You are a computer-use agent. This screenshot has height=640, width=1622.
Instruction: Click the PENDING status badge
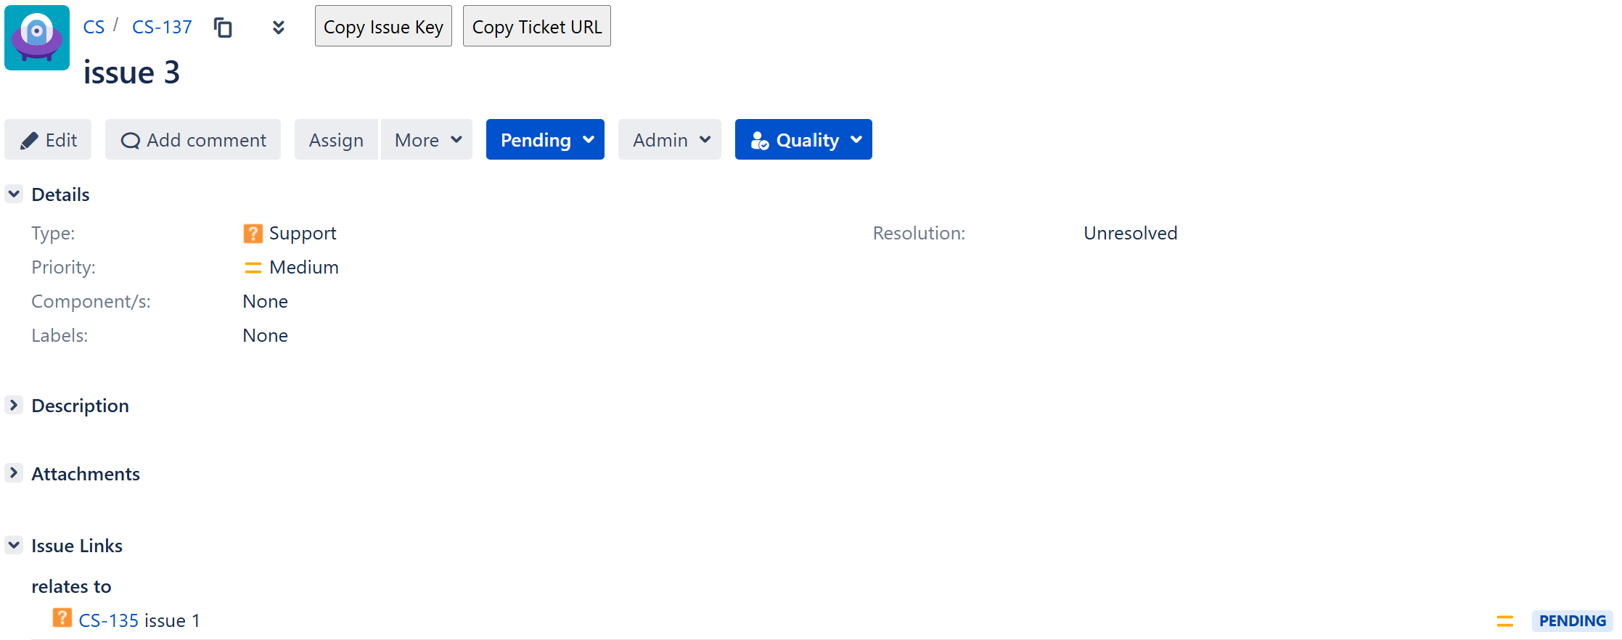point(1572,621)
